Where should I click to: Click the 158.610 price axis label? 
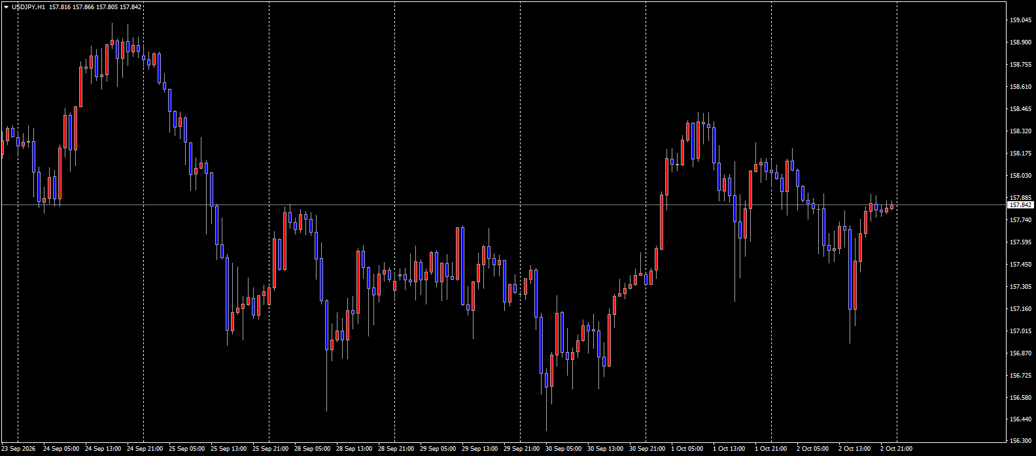tap(1021, 87)
